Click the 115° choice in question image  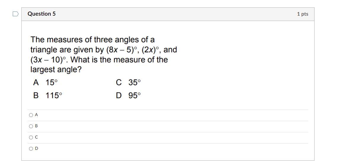pyautogui.click(x=54, y=96)
